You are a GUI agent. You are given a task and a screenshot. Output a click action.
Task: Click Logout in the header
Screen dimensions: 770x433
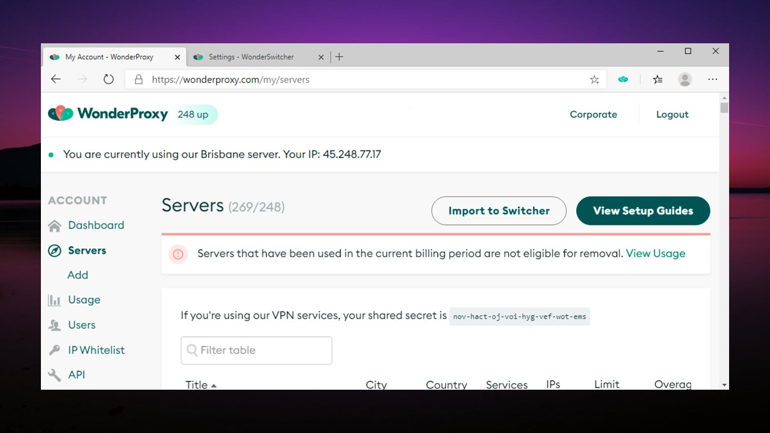pyautogui.click(x=672, y=114)
